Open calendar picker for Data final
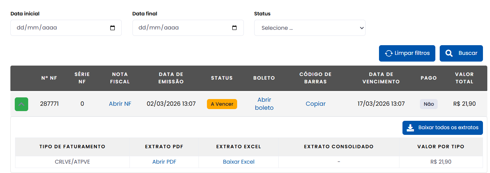The height and width of the screenshot is (173, 490). 234,28
